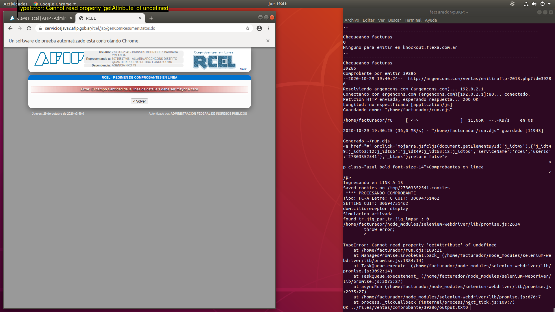
Task: Click ADMINISTRACION FEDERAL DE INGRESOS PUBLICOS text
Action: click(x=209, y=114)
